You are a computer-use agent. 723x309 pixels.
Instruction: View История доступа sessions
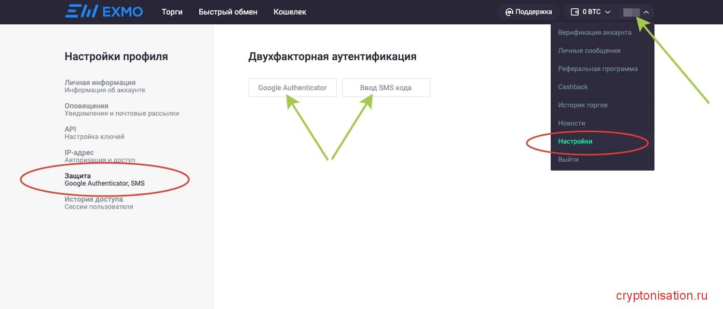[93, 199]
